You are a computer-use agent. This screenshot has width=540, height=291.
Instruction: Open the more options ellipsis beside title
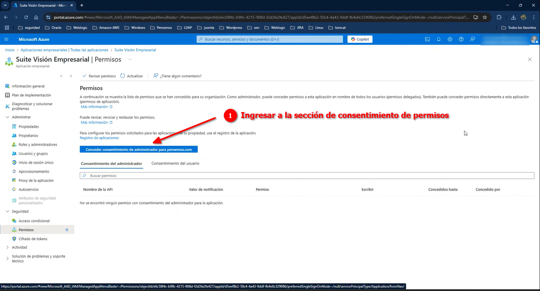point(130,59)
